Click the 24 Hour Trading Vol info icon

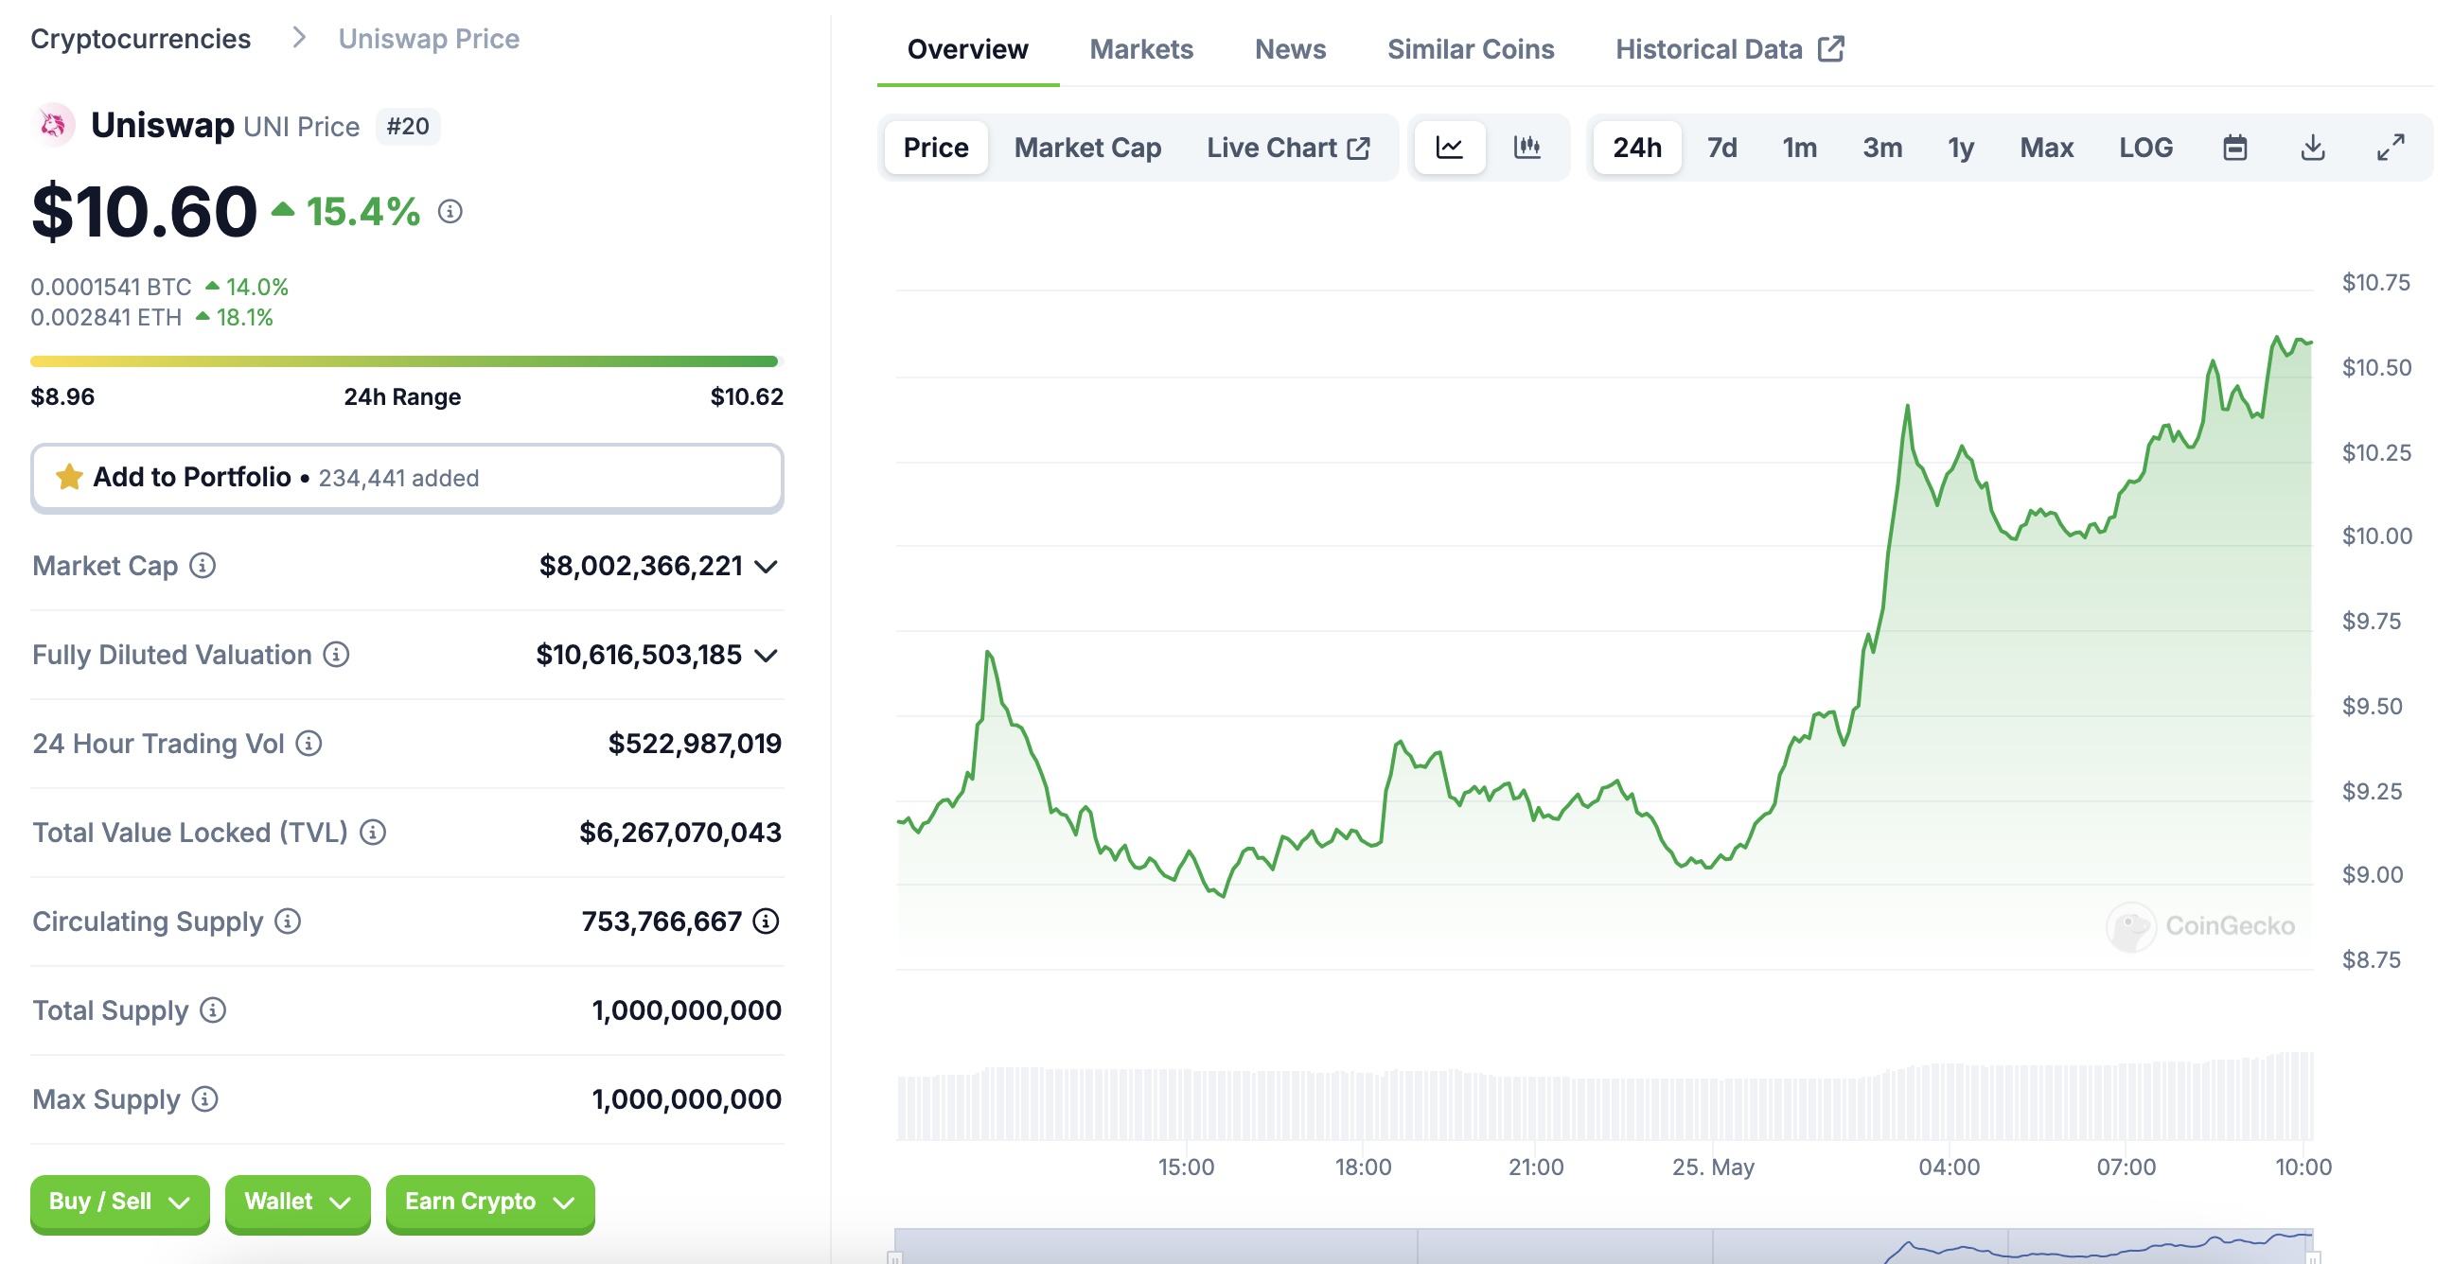(309, 744)
